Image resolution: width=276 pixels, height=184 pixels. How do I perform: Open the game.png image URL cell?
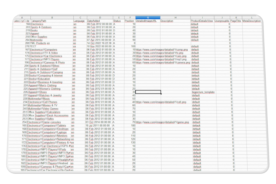pos(162,122)
